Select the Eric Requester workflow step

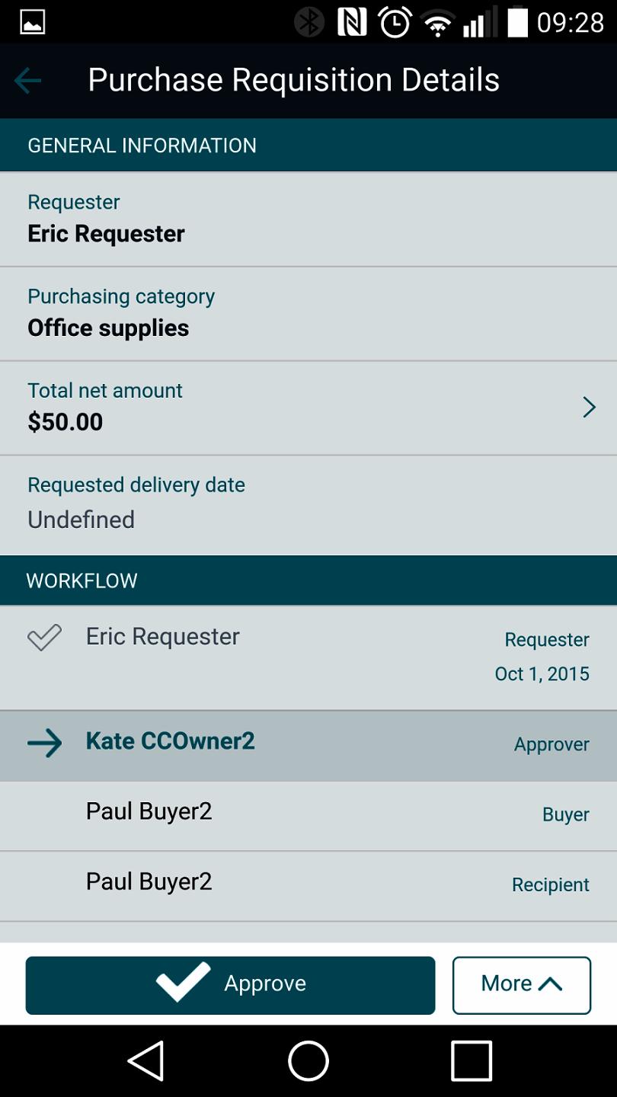308,657
